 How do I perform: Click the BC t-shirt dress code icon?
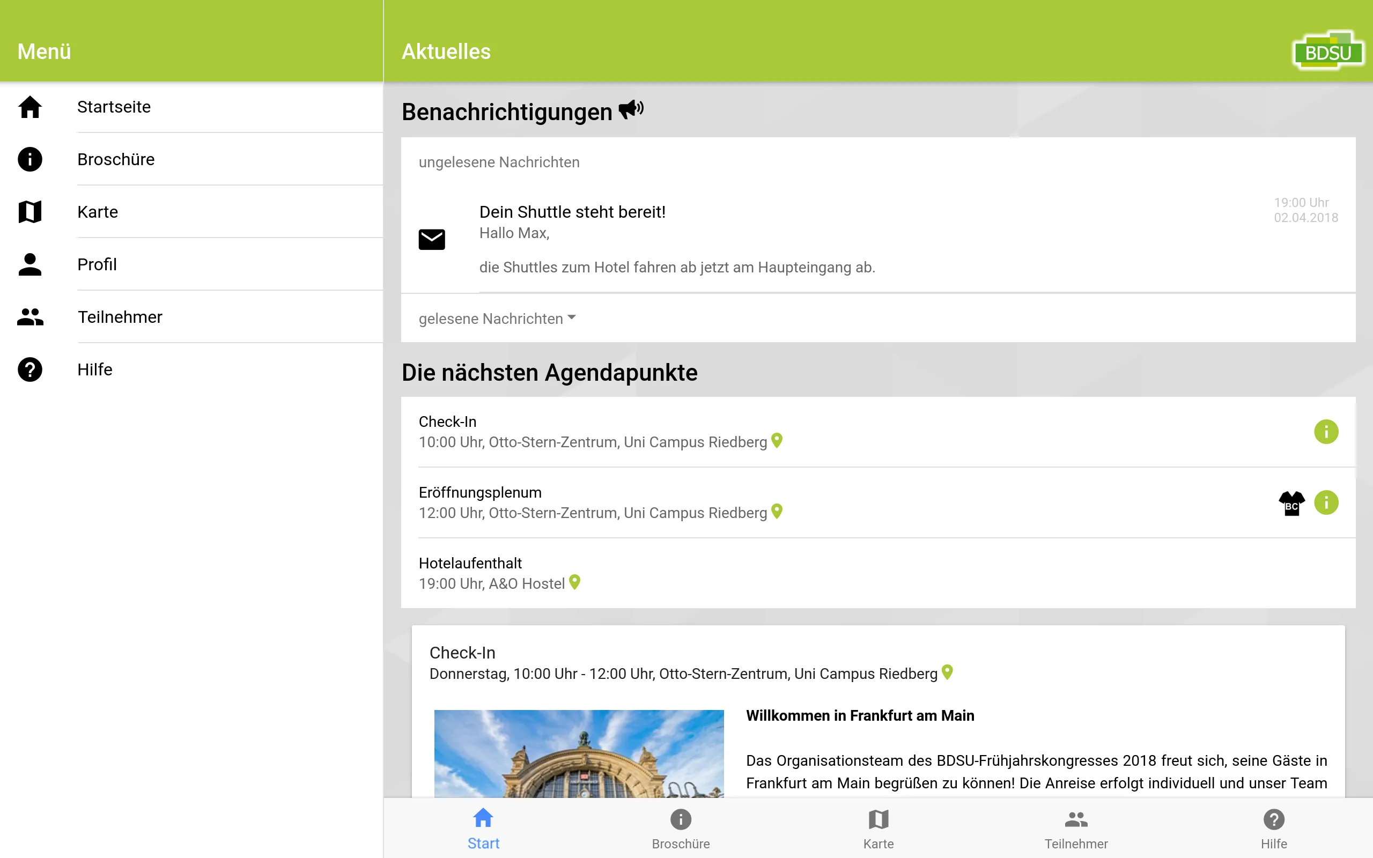(1292, 504)
